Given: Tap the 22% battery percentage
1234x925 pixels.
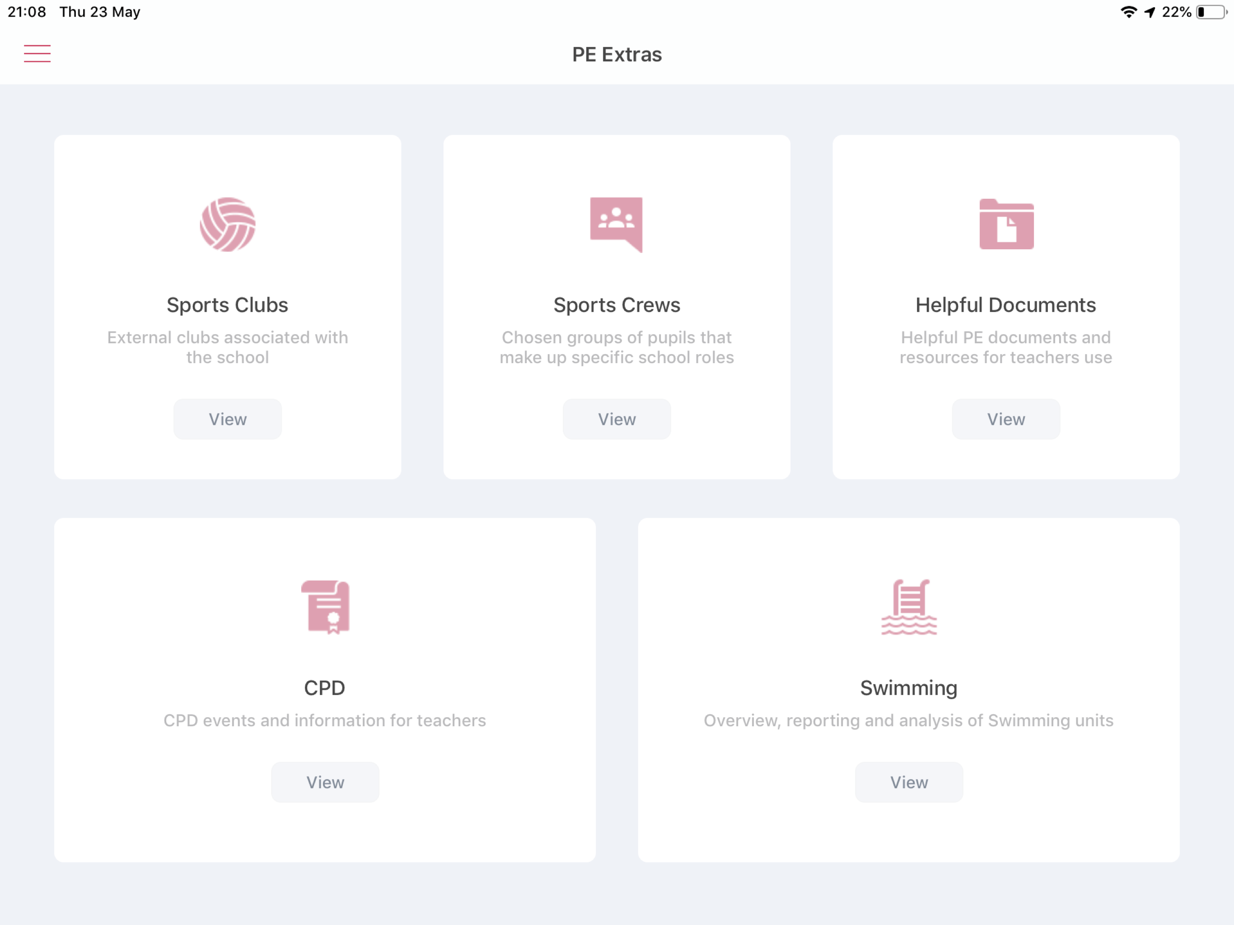Looking at the screenshot, I should click(1177, 12).
